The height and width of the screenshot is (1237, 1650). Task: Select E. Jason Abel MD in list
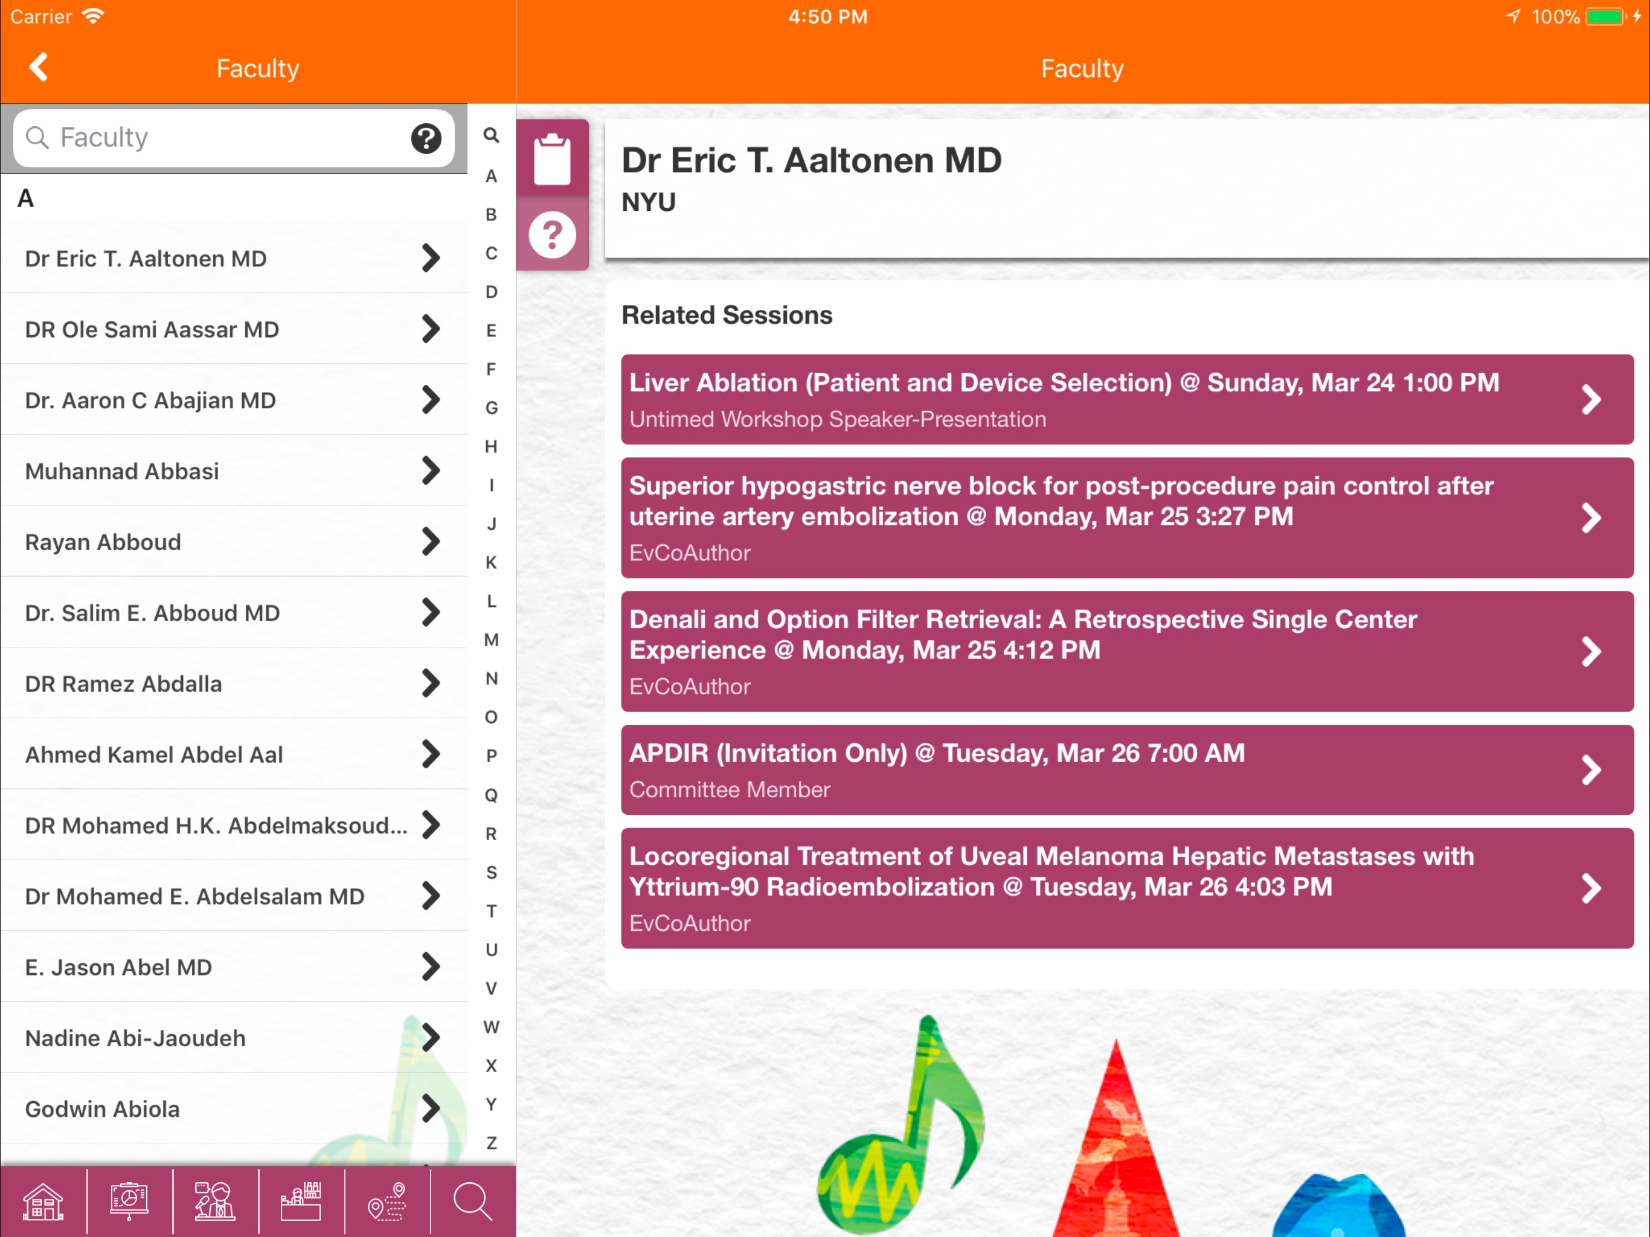tap(234, 967)
